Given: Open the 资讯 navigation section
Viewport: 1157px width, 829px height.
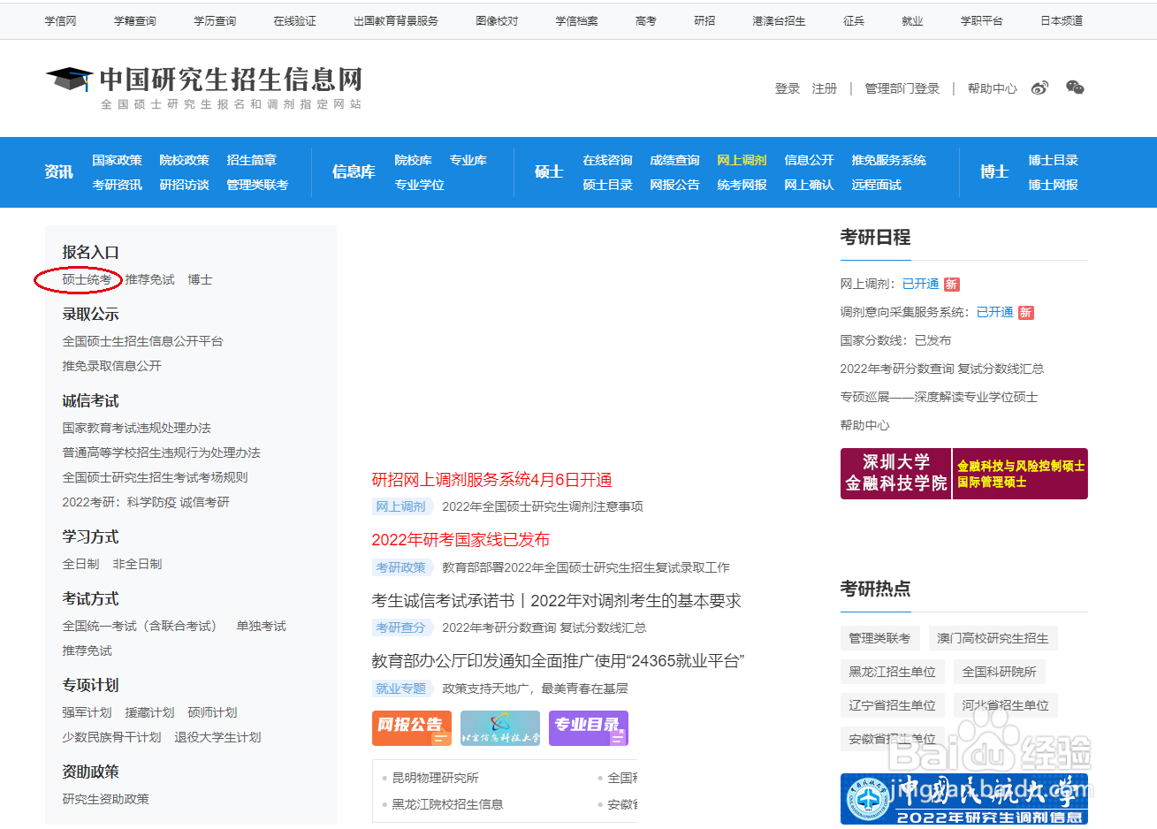Looking at the screenshot, I should click(58, 171).
